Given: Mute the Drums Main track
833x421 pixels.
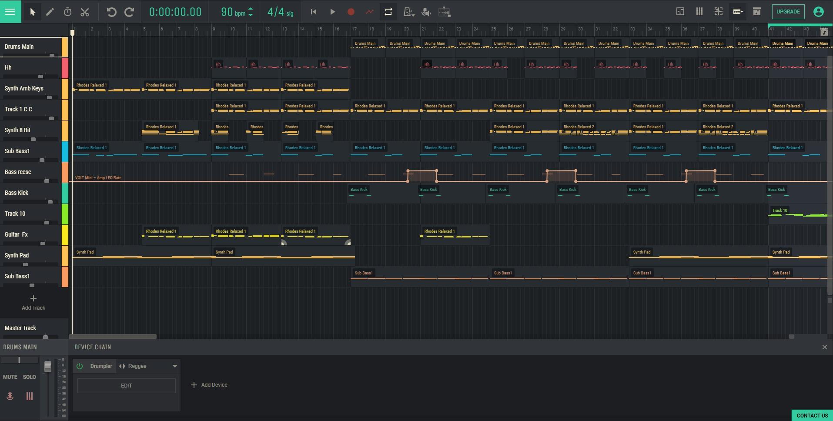Looking at the screenshot, I should (x=10, y=377).
